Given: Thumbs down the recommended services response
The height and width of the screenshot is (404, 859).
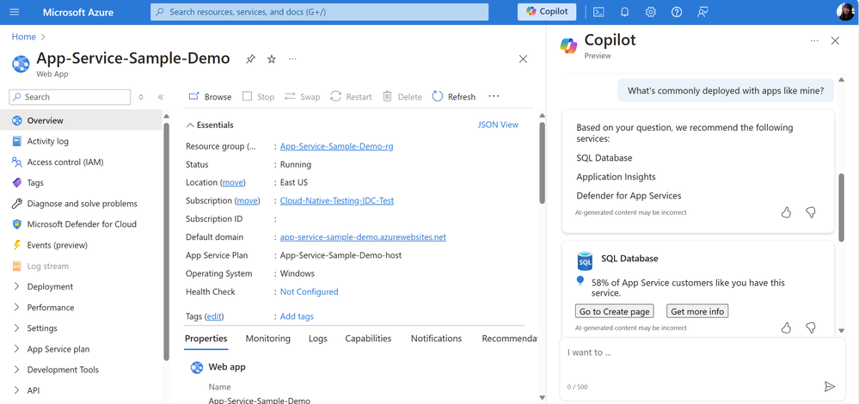Looking at the screenshot, I should coord(811,212).
